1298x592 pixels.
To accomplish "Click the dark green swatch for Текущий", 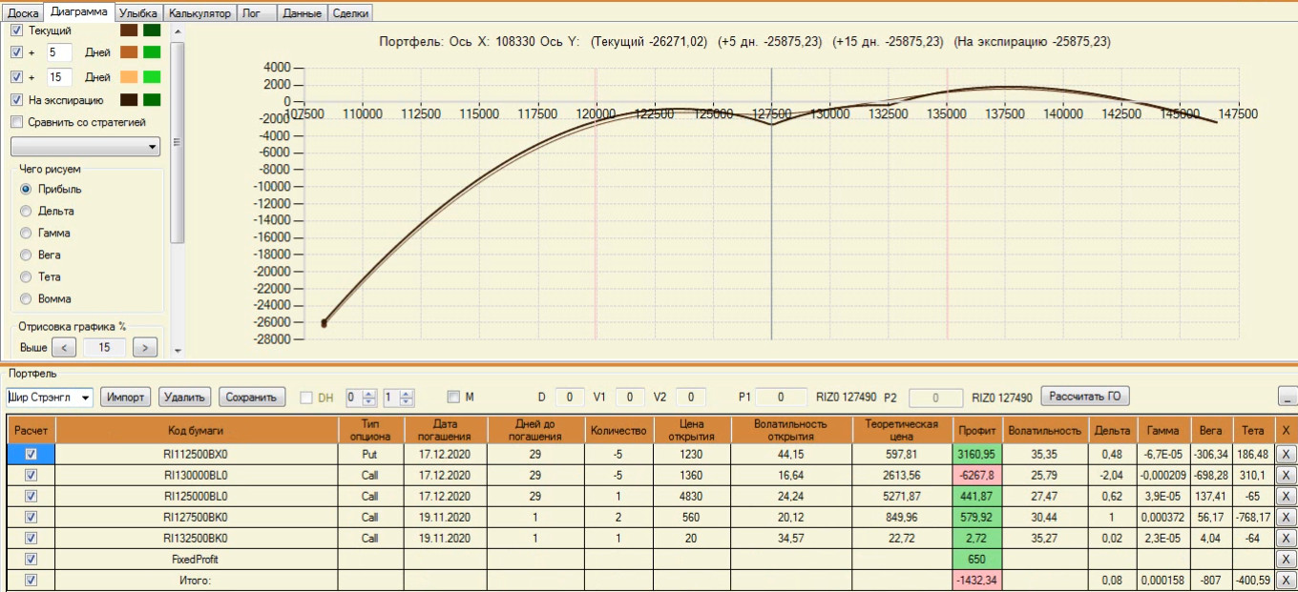I will coord(152,31).
